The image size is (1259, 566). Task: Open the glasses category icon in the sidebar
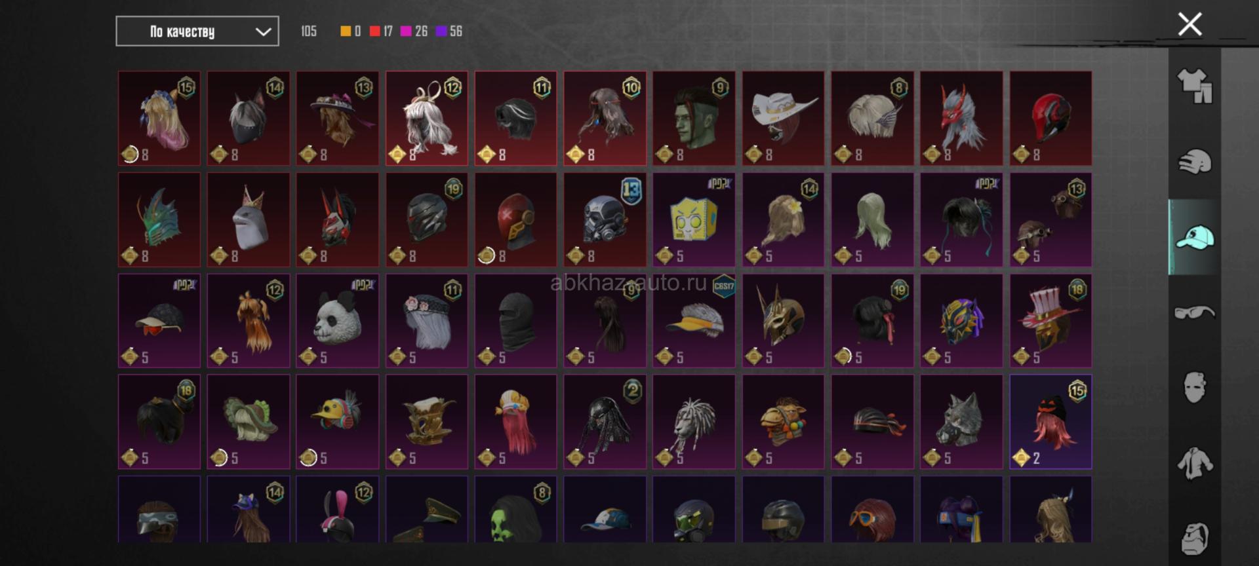pos(1195,312)
